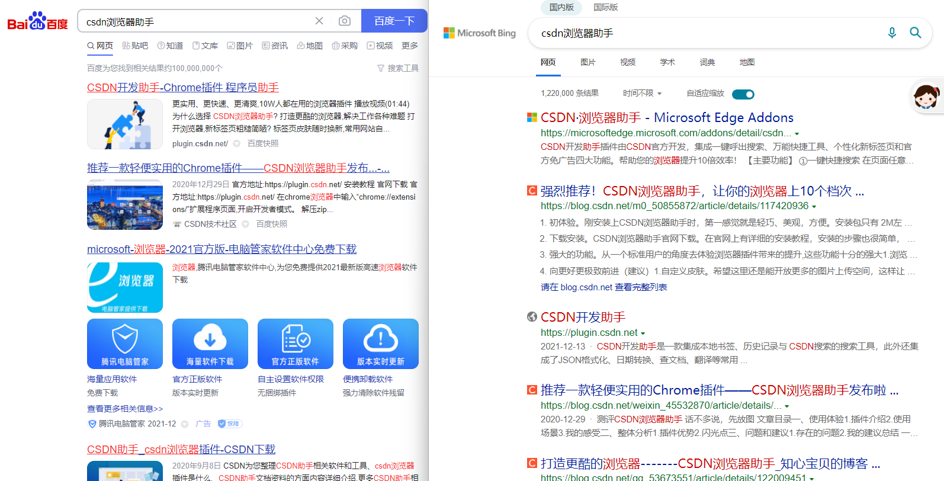
Task: Open Baidu 贴吧 tab
Action: tap(135, 46)
